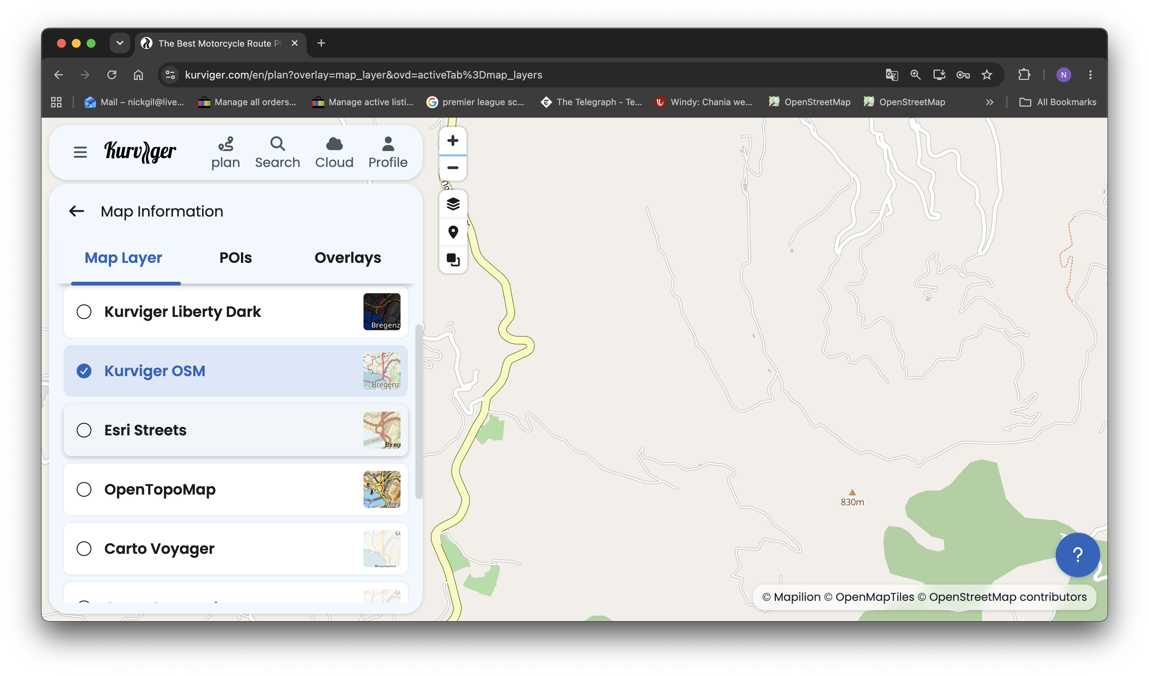Zoom out the map with the minus button
This screenshot has height=676, width=1149.
(453, 168)
